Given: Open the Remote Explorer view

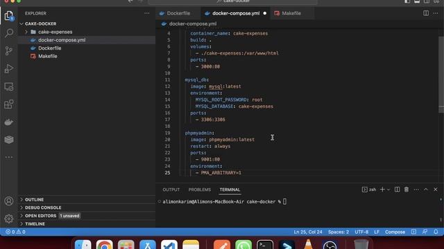Looking at the screenshot, I should (x=9, y=86).
